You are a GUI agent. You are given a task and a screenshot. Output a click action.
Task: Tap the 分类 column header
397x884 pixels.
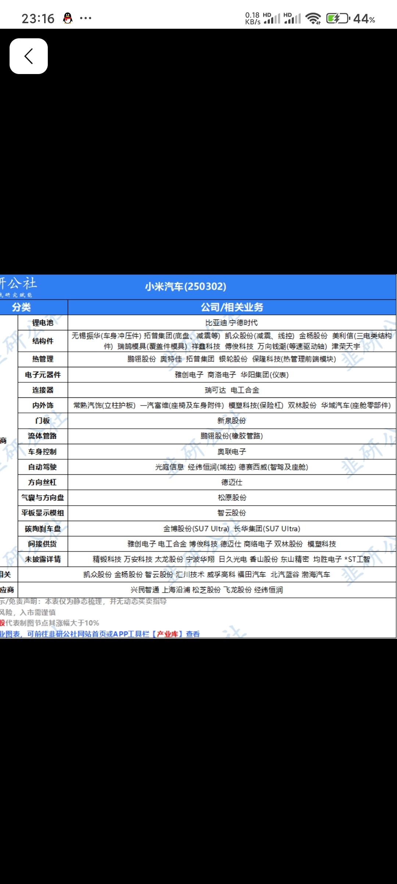[x=21, y=307]
